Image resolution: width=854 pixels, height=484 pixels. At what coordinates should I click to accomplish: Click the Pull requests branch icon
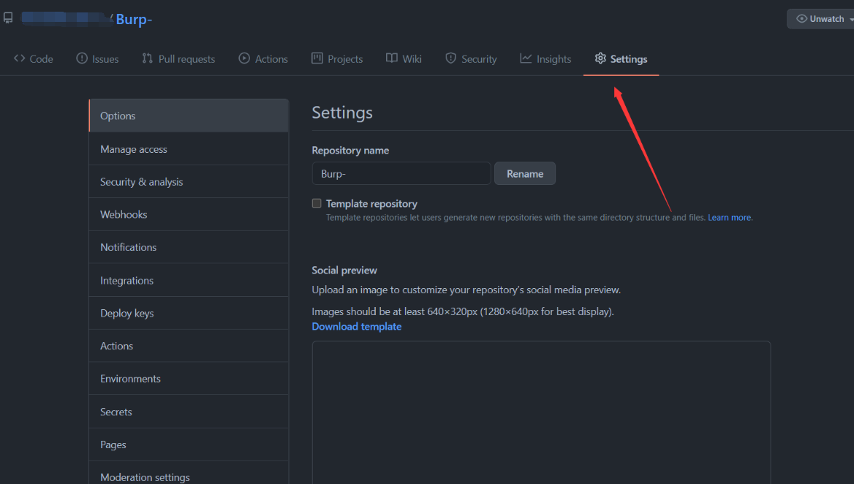pyautogui.click(x=147, y=58)
